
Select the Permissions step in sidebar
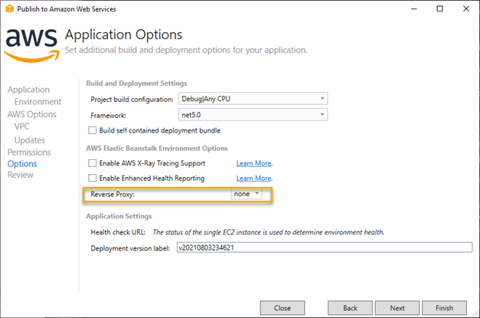coord(29,152)
